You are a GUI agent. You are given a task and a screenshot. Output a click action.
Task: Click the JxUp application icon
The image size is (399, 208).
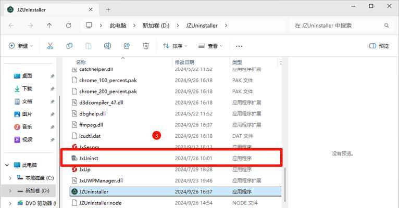[74, 170]
